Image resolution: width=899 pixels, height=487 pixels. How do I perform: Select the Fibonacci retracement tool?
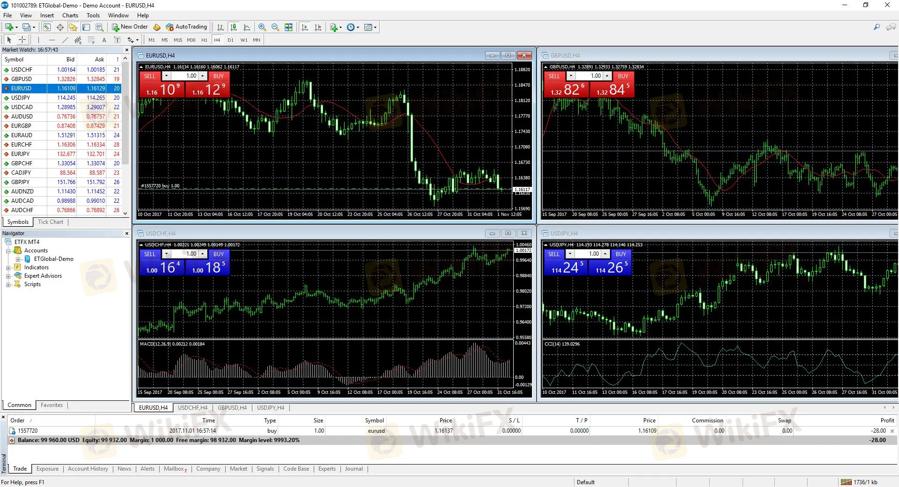click(91, 40)
